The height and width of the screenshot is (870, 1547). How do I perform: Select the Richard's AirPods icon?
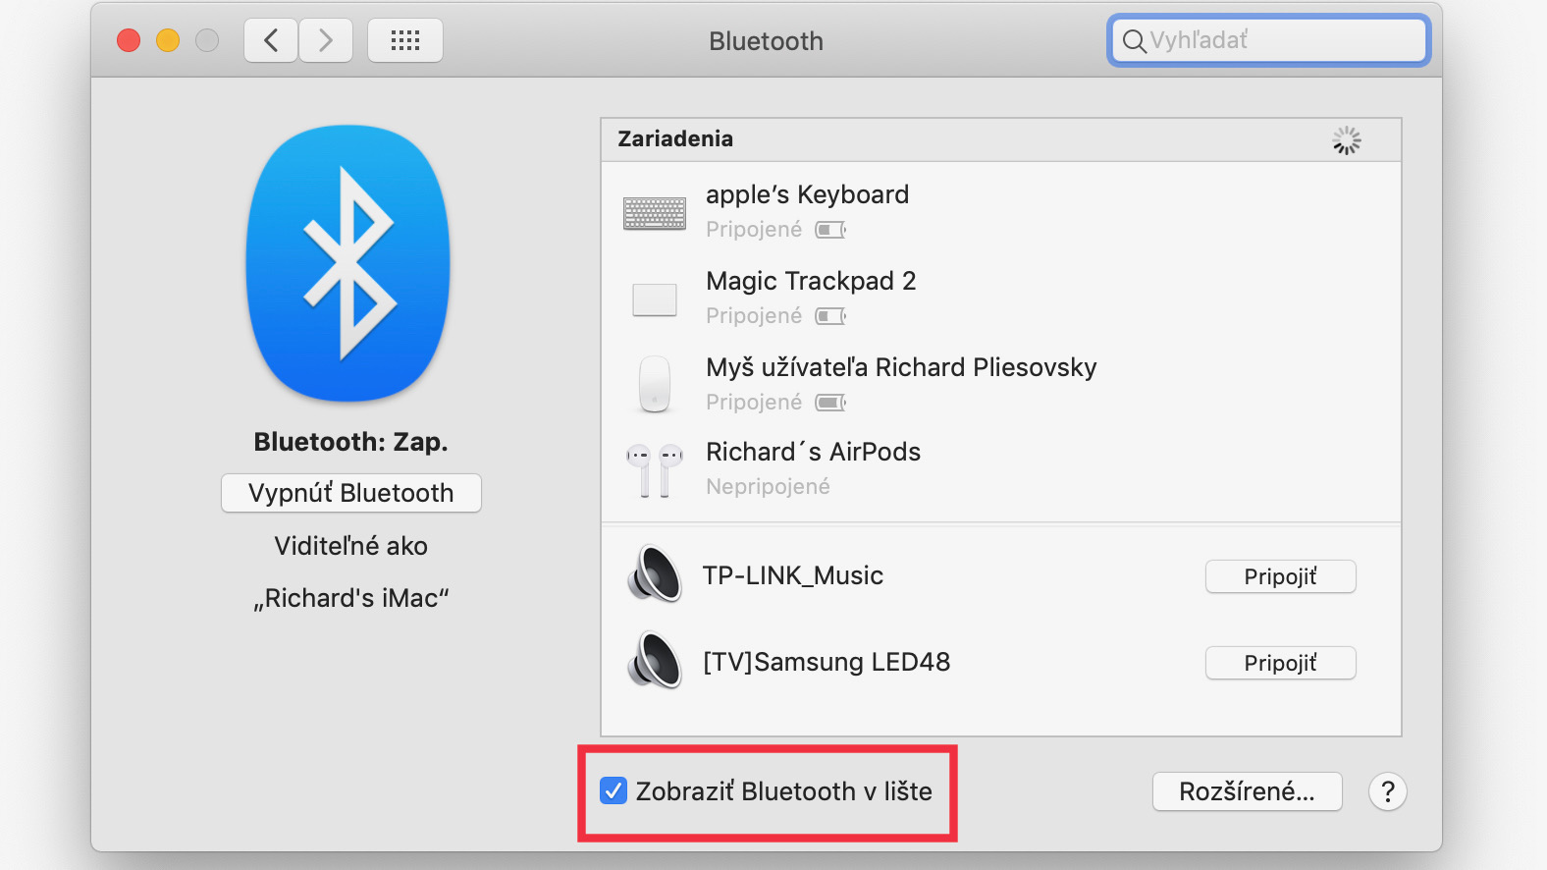pos(655,470)
